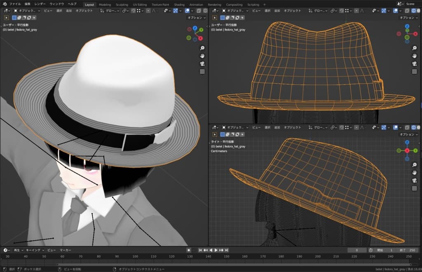The height and width of the screenshot is (272, 422).
Task: Open the ファイル menu
Action: tap(15, 4)
